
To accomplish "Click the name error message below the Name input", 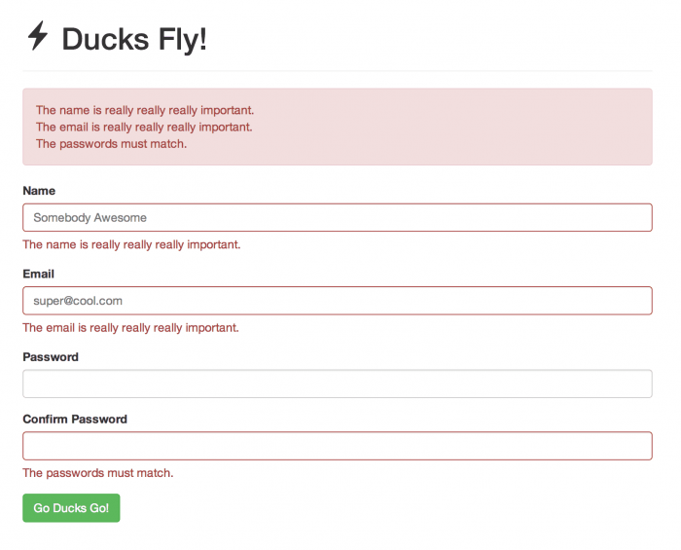I will (130, 244).
